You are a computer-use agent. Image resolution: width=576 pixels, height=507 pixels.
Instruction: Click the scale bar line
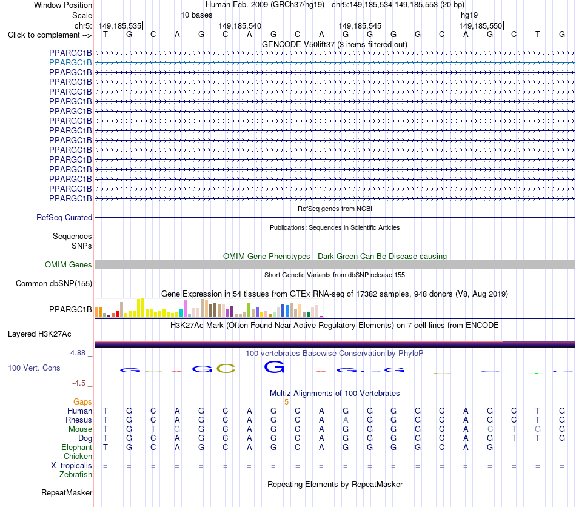pyautogui.click(x=335, y=15)
